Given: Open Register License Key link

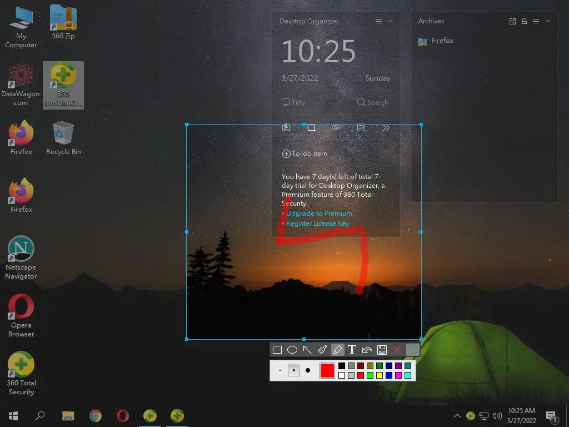Looking at the screenshot, I should pyautogui.click(x=317, y=224).
